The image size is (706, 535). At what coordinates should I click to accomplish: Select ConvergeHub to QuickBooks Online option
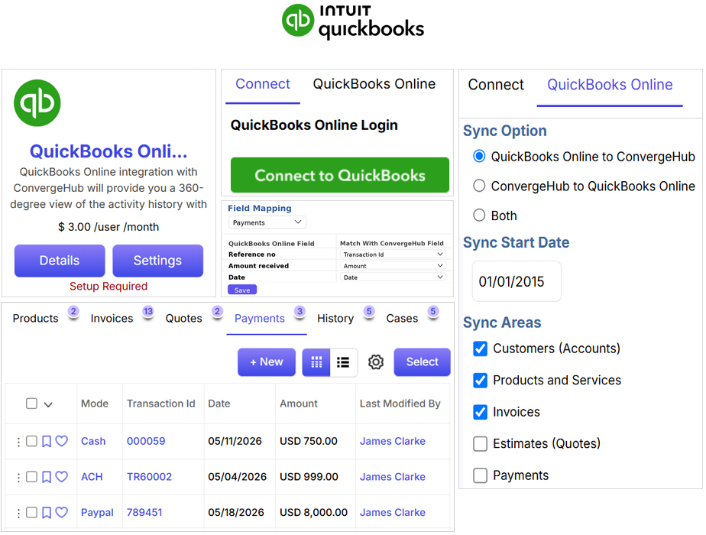[479, 186]
